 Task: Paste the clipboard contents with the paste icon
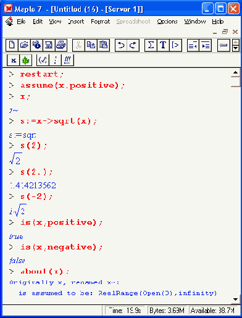(x=103, y=45)
